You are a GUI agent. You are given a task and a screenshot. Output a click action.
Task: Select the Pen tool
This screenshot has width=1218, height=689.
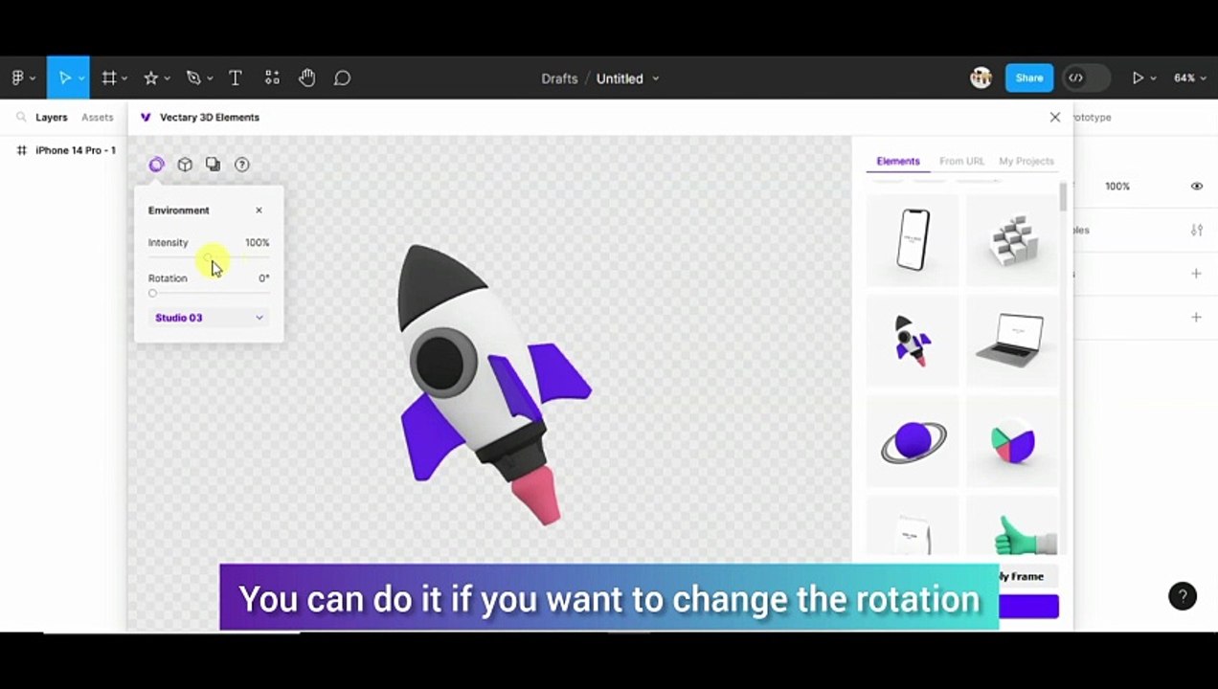(x=193, y=78)
